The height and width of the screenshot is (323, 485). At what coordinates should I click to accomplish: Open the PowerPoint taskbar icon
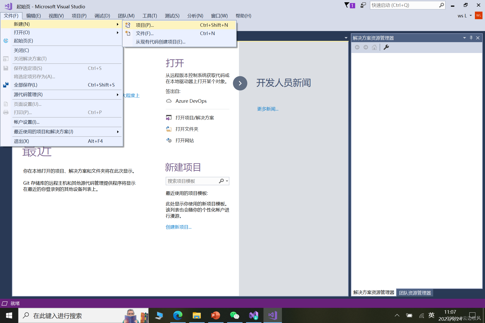point(215,315)
